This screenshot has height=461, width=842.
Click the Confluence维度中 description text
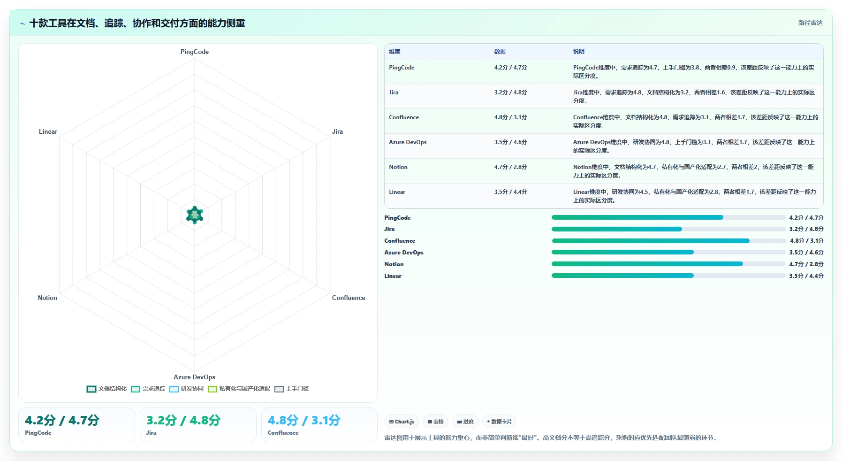[695, 122]
